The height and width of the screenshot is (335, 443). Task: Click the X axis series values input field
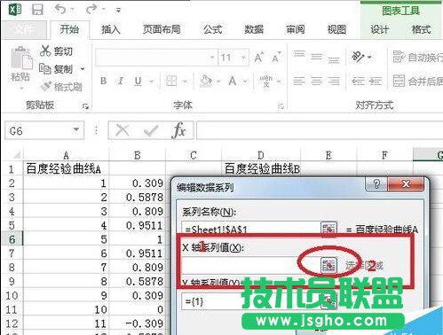[250, 265]
